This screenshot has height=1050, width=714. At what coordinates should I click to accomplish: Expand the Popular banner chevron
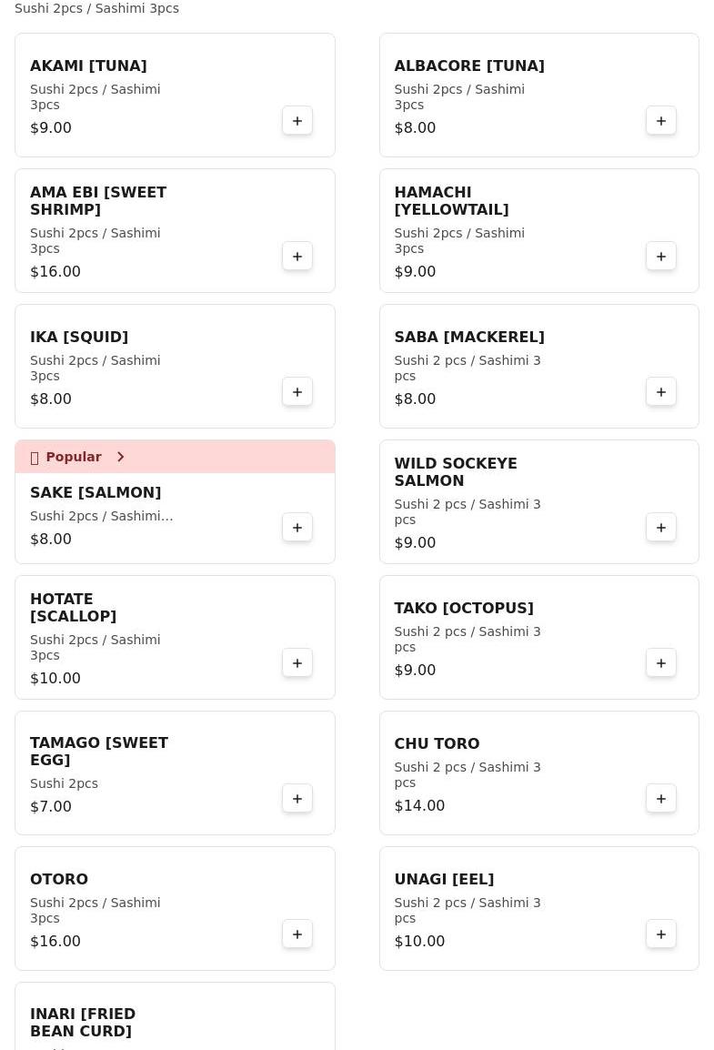[120, 457]
